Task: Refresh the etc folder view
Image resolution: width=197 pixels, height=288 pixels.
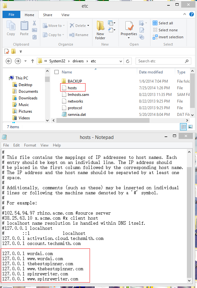Action: (x=128, y=61)
